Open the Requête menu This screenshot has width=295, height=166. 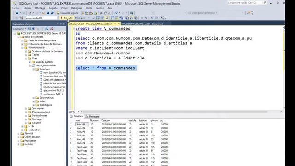coord(53,8)
